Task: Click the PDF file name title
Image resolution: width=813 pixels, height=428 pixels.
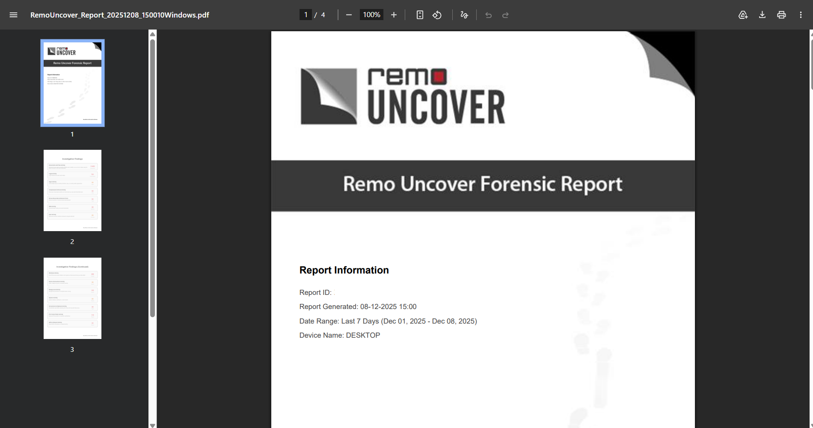Action: [x=120, y=15]
